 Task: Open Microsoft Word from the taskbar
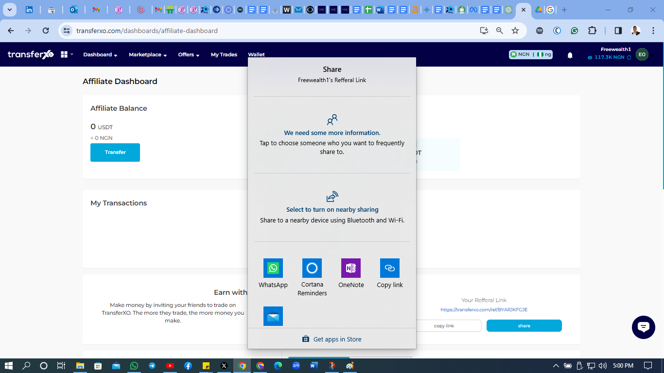click(313, 366)
